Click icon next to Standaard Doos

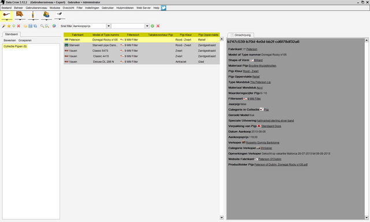pyautogui.click(x=259, y=126)
